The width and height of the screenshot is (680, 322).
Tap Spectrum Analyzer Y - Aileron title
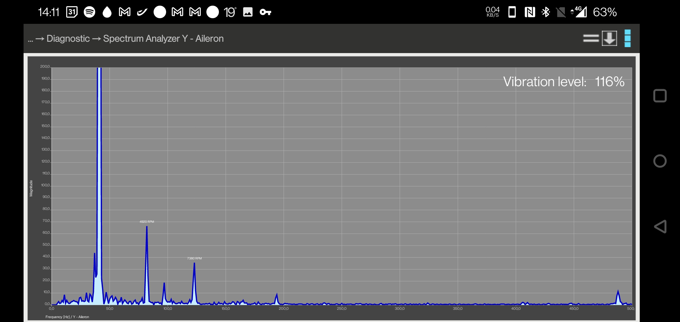pyautogui.click(x=163, y=38)
